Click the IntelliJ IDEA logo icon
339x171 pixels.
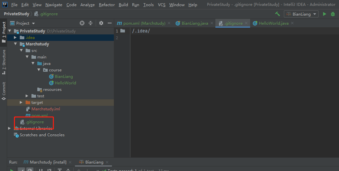(5, 5)
